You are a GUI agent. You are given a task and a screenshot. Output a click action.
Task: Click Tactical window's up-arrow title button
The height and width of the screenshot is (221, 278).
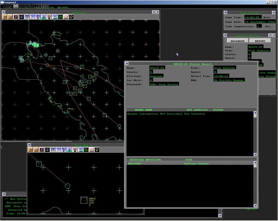[x=157, y=12]
